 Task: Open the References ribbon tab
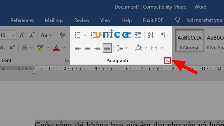22,20
